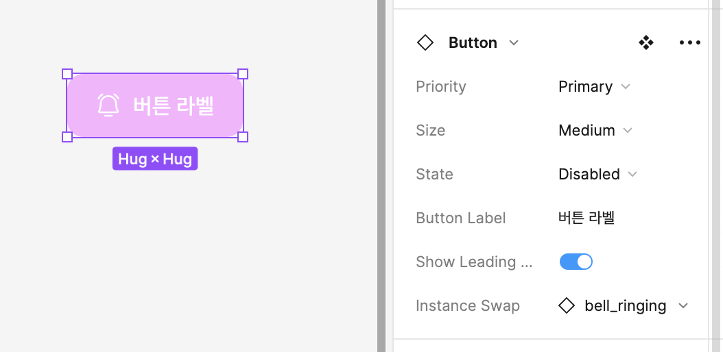Screen dimensions: 723x352
Task: Toggle the Show Leading icon switch
Action: pyautogui.click(x=576, y=262)
